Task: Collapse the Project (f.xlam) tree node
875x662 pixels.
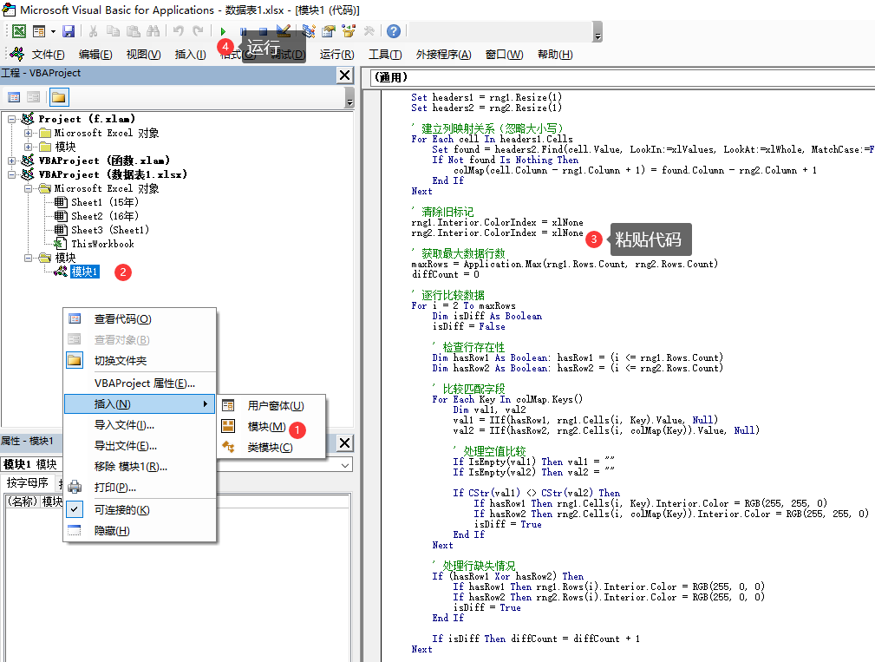Action: 12,119
